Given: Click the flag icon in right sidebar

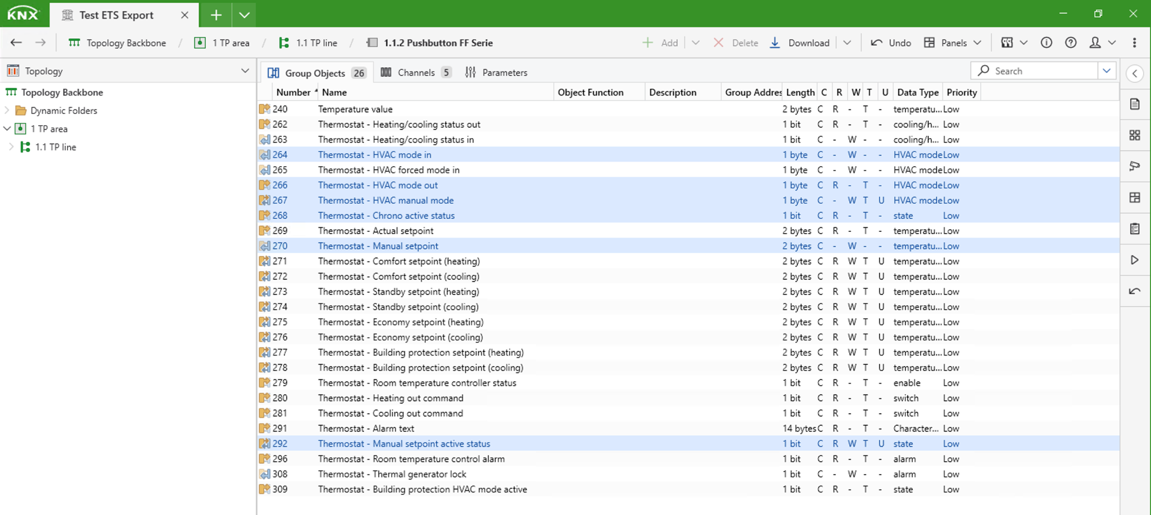Looking at the screenshot, I should (x=1135, y=166).
